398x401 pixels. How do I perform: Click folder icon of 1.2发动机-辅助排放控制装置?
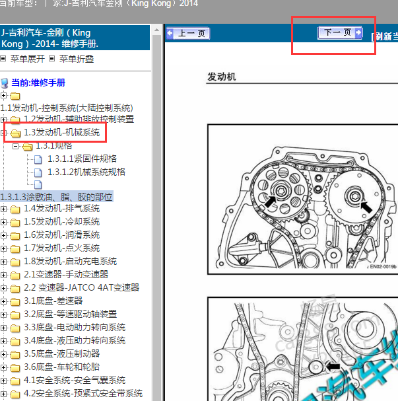15,120
